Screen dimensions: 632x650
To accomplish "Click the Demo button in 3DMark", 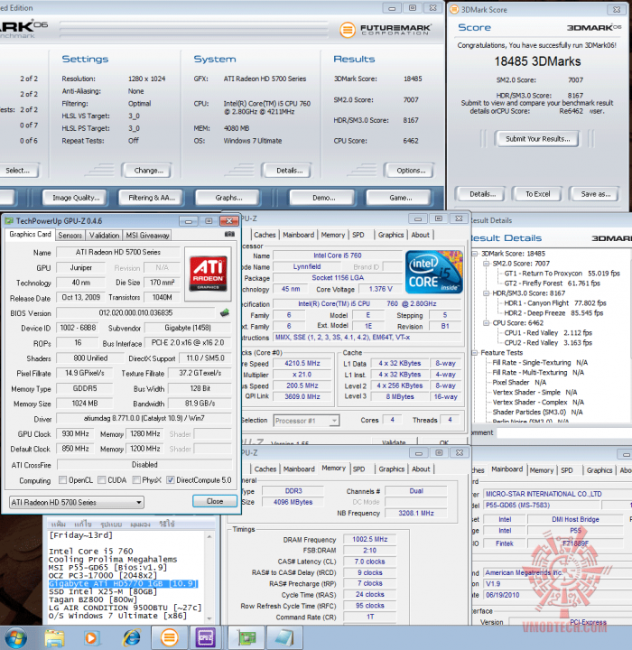I will pyautogui.click(x=323, y=198).
